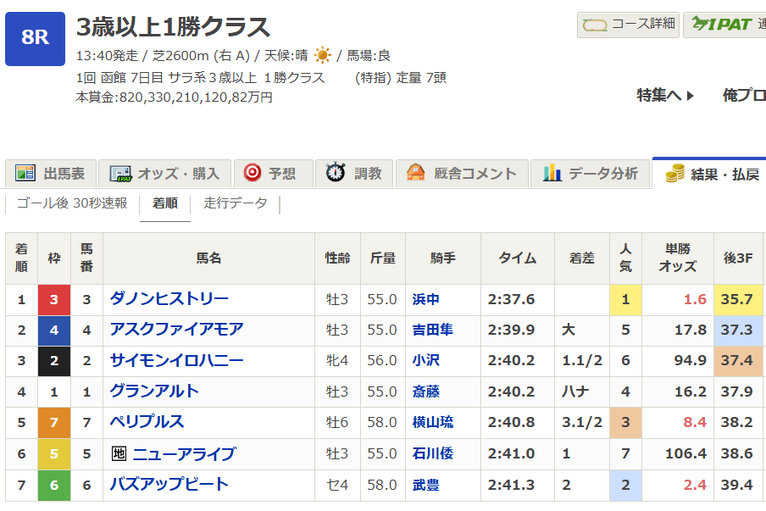Screen dimensions: 766x511
Task: Click the yellow popularity 1 cell
Action: [625, 299]
